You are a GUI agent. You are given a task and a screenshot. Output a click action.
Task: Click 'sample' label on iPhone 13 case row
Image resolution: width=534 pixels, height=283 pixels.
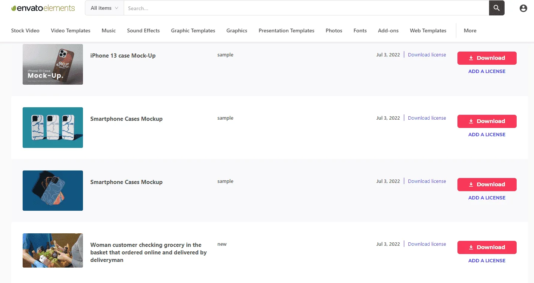click(x=226, y=55)
